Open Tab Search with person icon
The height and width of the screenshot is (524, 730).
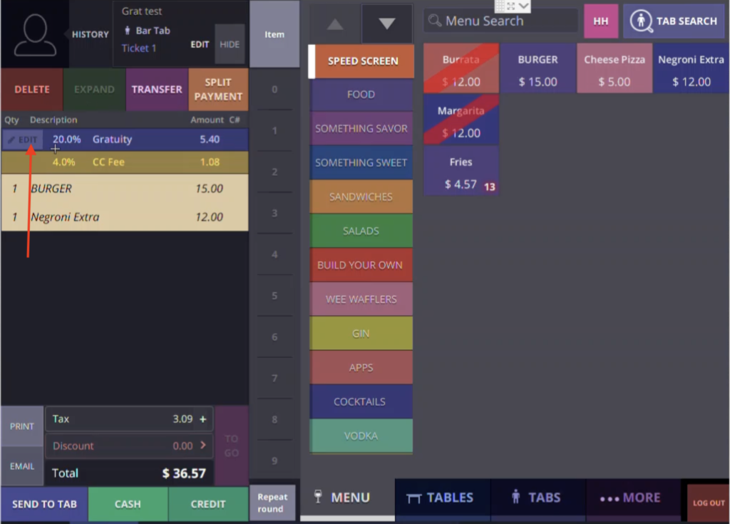(x=674, y=21)
